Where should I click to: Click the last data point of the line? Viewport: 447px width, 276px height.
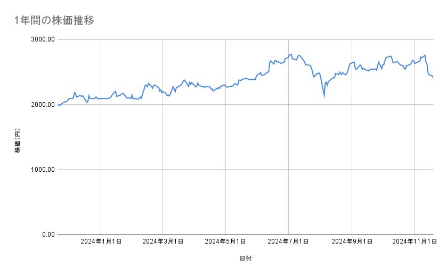(433, 78)
